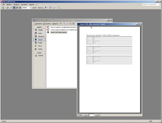Click the Delete X icon in database window
This screenshot has width=162, height=123.
[61, 23]
